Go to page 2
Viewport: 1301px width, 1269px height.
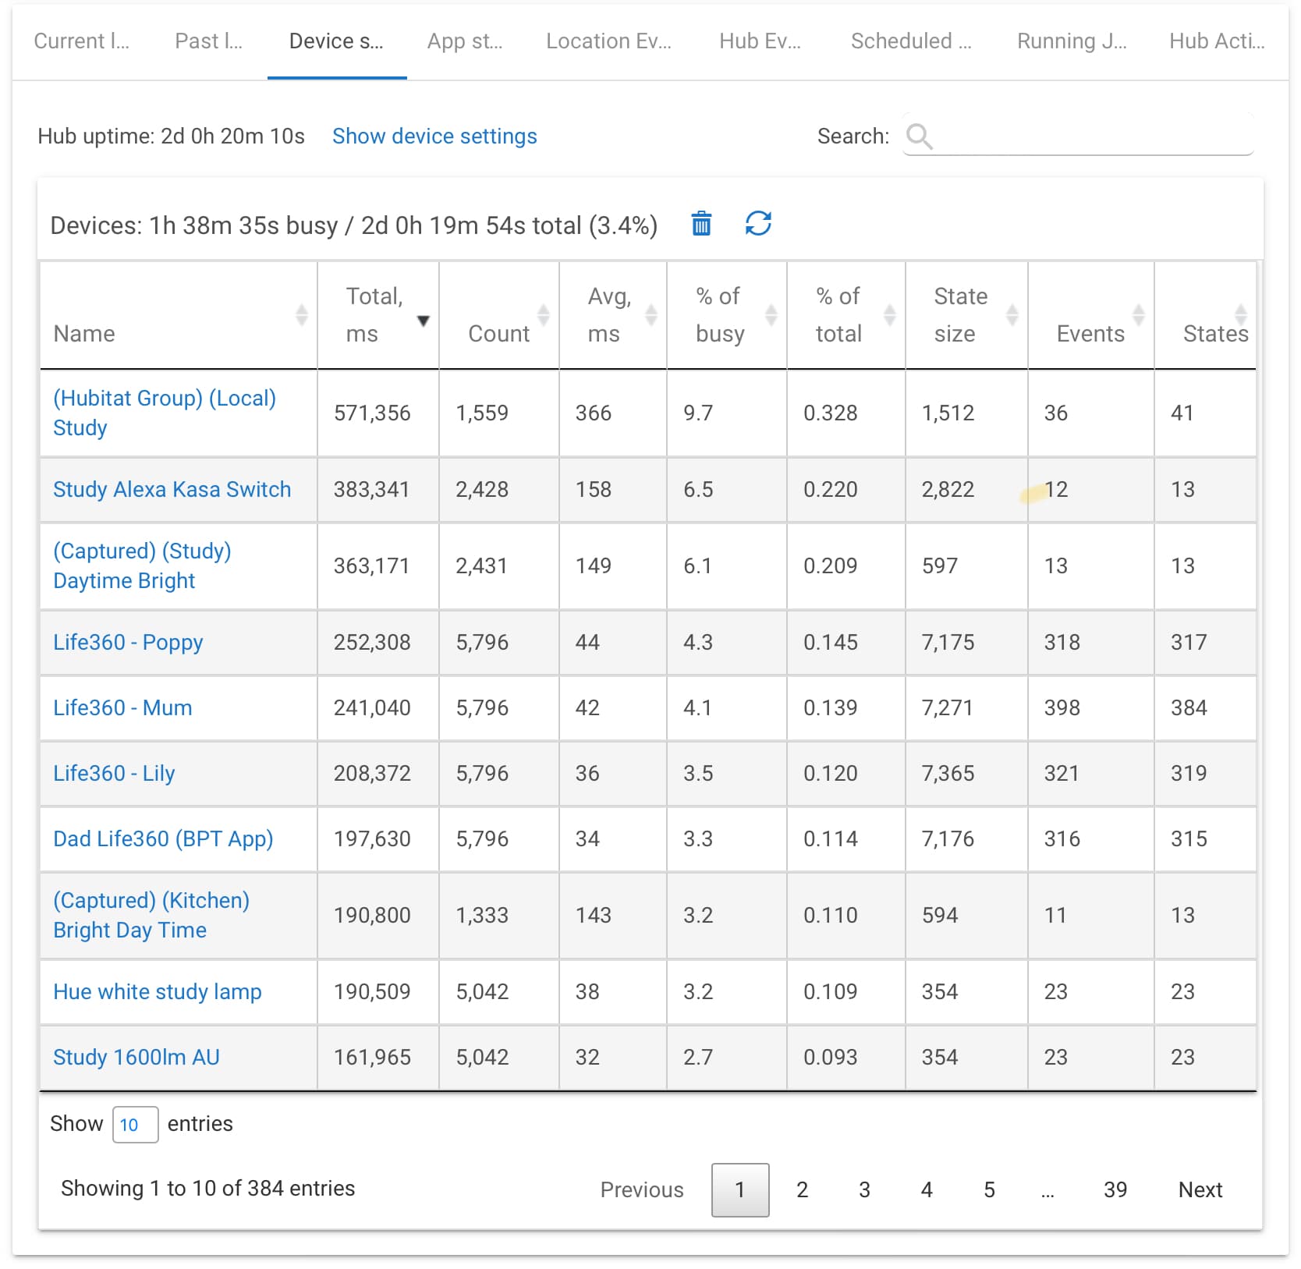click(802, 1190)
